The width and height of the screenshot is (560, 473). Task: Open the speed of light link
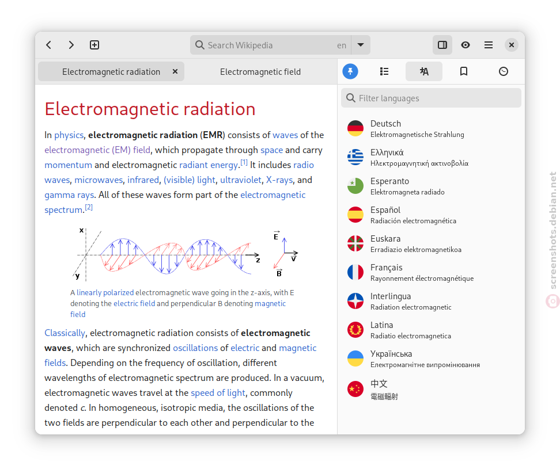tap(218, 393)
